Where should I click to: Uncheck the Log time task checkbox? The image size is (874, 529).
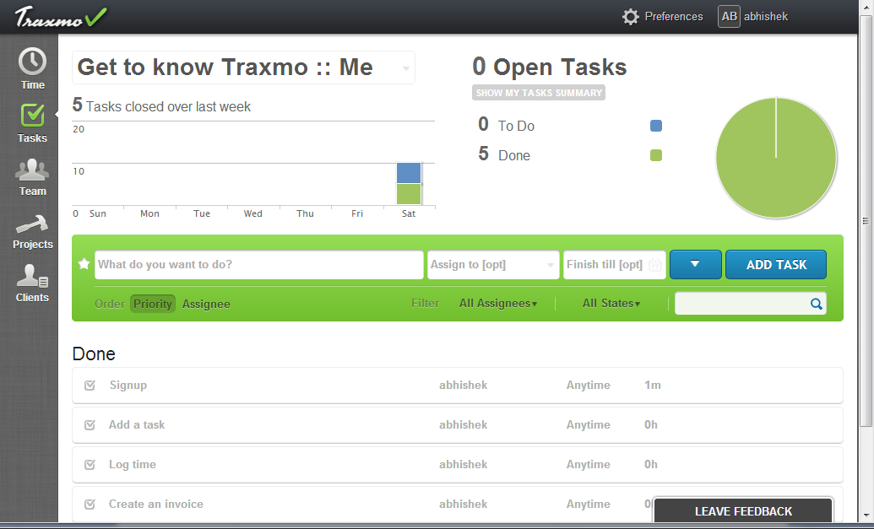(90, 464)
